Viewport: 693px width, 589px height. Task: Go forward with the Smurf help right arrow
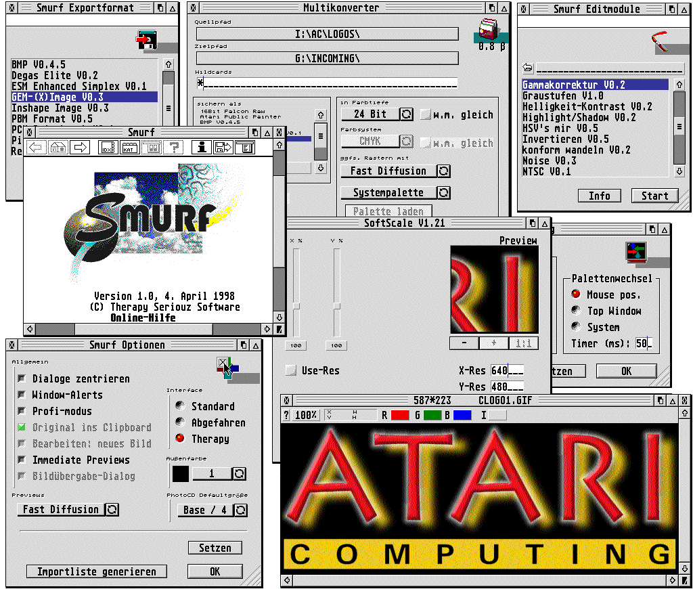pyautogui.click(x=80, y=148)
